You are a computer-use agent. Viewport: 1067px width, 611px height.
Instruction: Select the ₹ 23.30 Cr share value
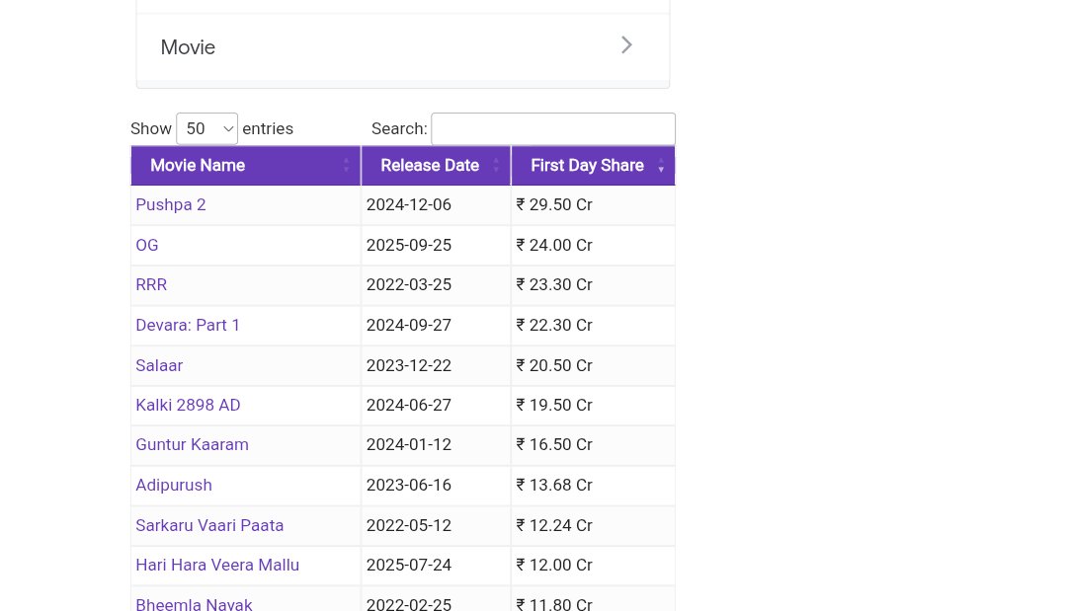tap(554, 284)
